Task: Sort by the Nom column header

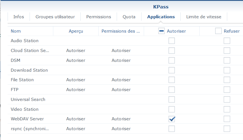Action: point(16,31)
